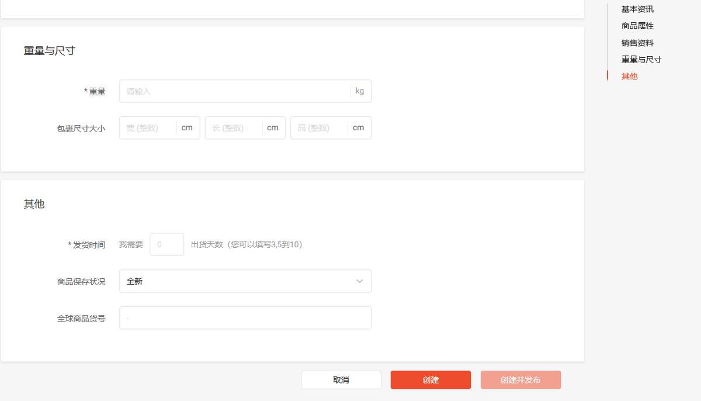This screenshot has width=701, height=401.
Task: Click the 创建并发布 button
Action: click(520, 379)
